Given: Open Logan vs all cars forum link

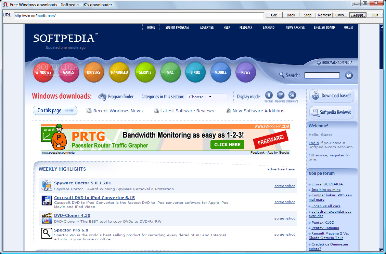Looking at the screenshot, I should (x=326, y=206).
